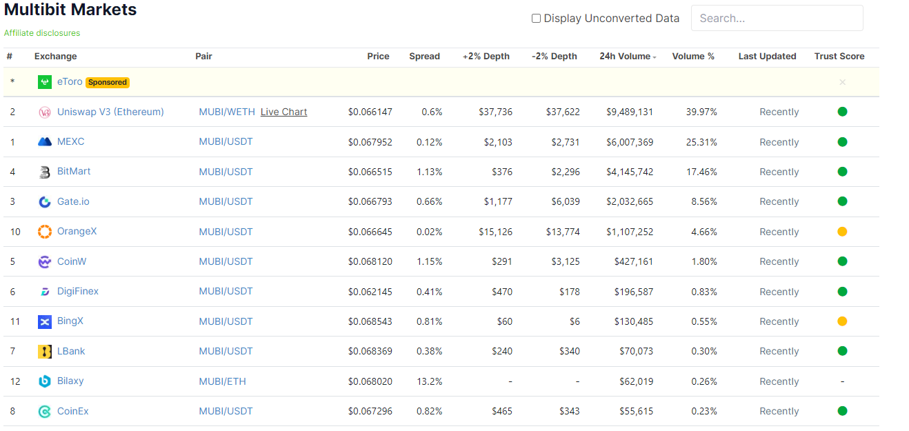The height and width of the screenshot is (431, 909).
Task: Click the green trust score dot for MEXC
Action: click(x=842, y=142)
